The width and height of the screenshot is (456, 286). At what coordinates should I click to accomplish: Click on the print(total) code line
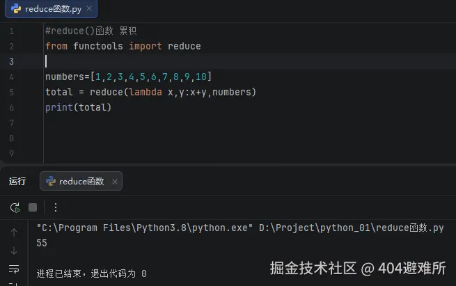[x=78, y=107]
